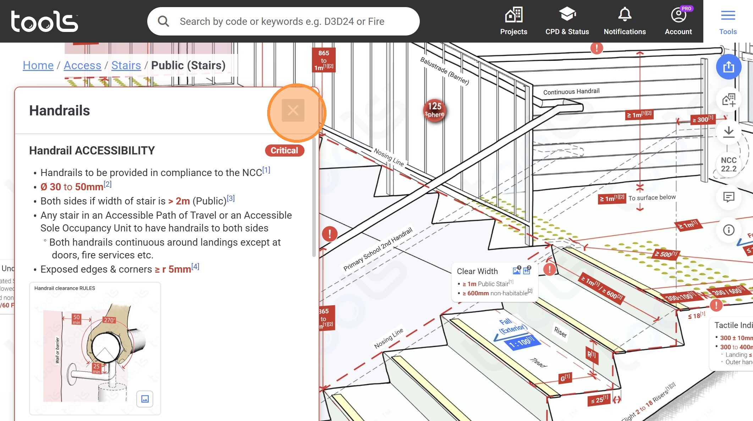Click the add to project icon
Screen dimensions: 753x421
pos(729,100)
